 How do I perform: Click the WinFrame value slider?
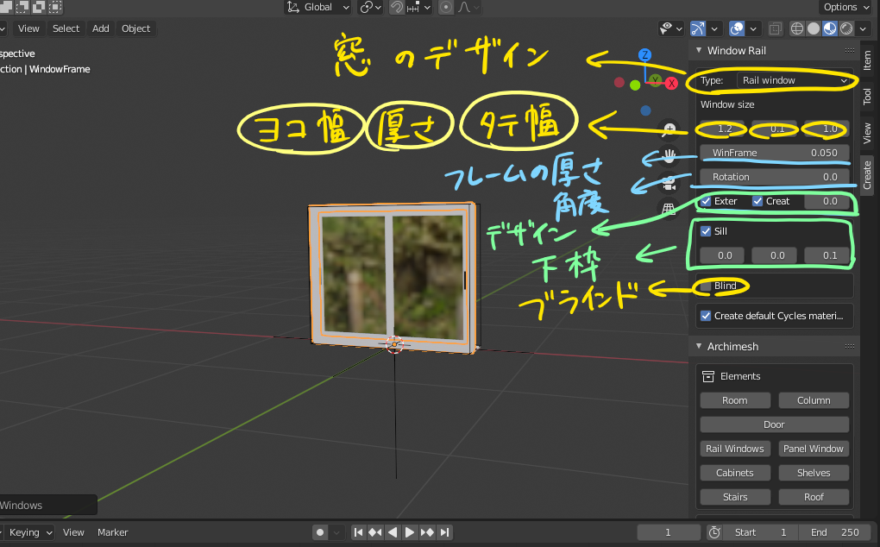(775, 153)
